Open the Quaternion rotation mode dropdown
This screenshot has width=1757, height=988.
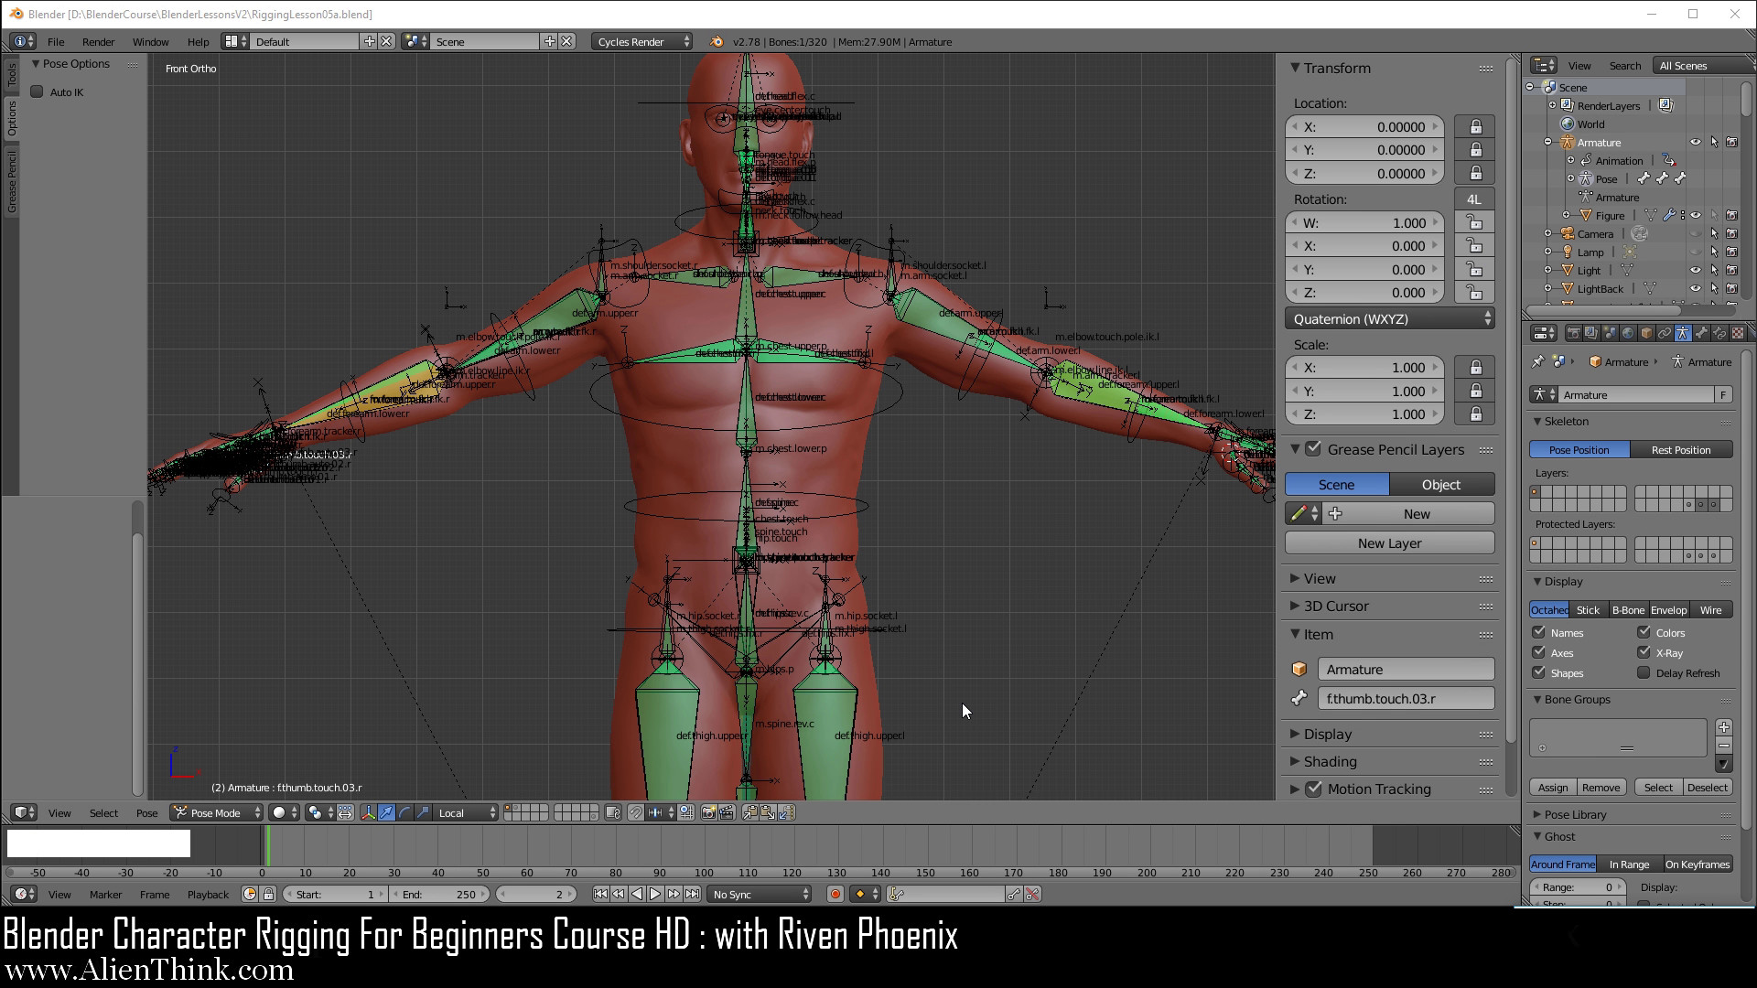tap(1389, 319)
